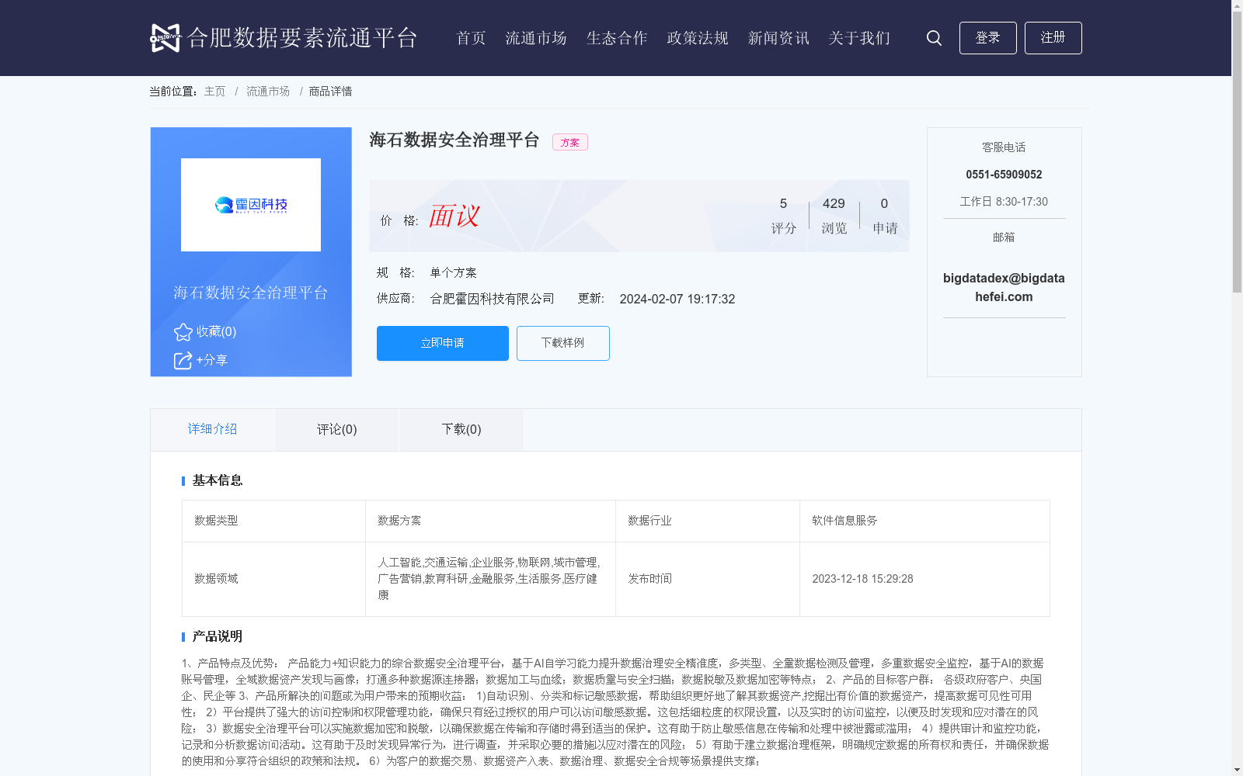This screenshot has height=776, width=1243.
Task: Click the 产品说明 section heading
Action: (218, 636)
